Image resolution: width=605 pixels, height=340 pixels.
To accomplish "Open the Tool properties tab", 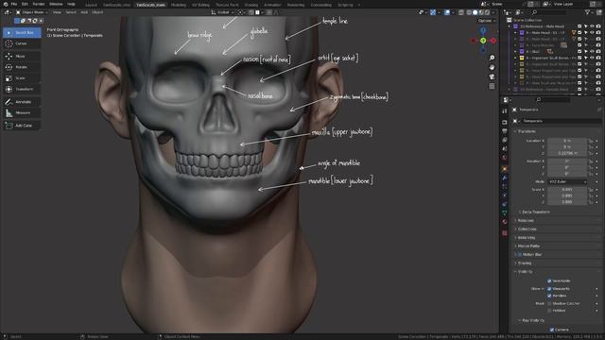I will (x=504, y=111).
